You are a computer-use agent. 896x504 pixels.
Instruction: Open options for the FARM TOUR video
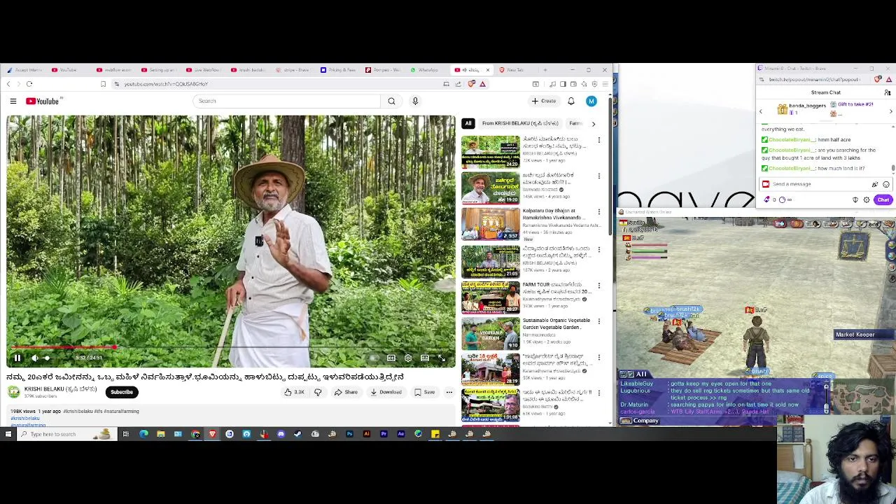tap(598, 286)
